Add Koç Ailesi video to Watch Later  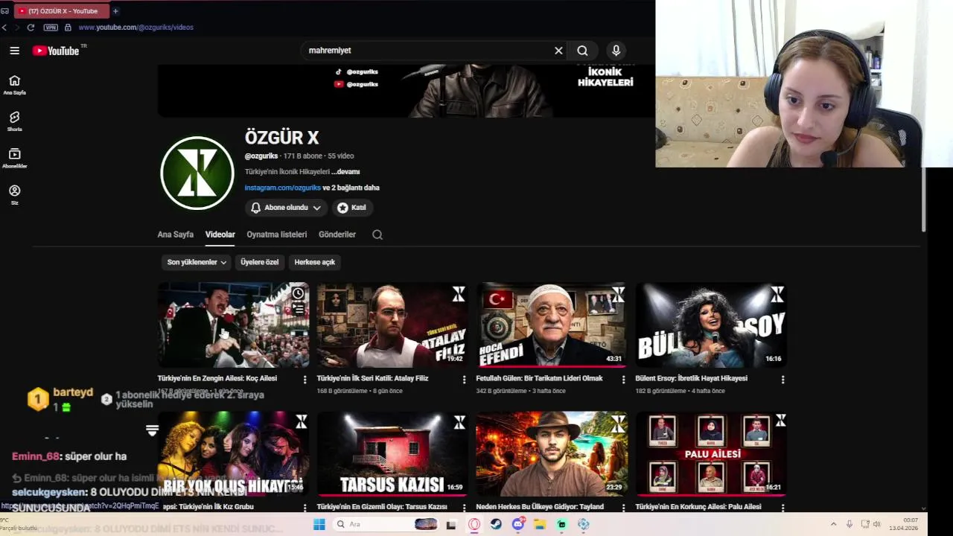pos(298,293)
